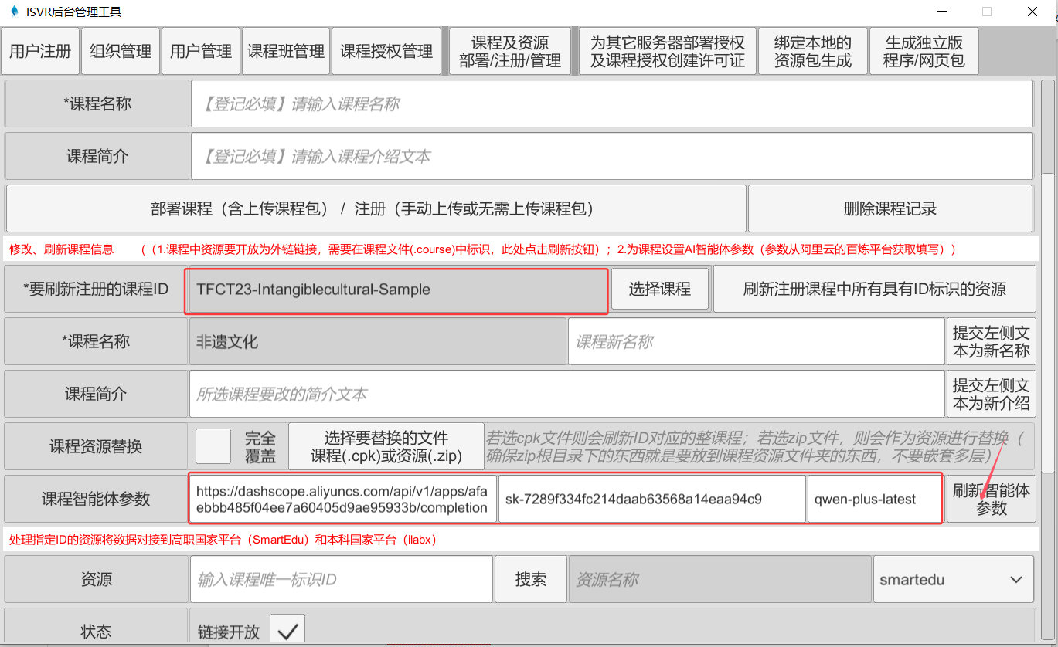The image size is (1058, 647).
Task: Switch to 组织管理 tab
Action: [121, 52]
